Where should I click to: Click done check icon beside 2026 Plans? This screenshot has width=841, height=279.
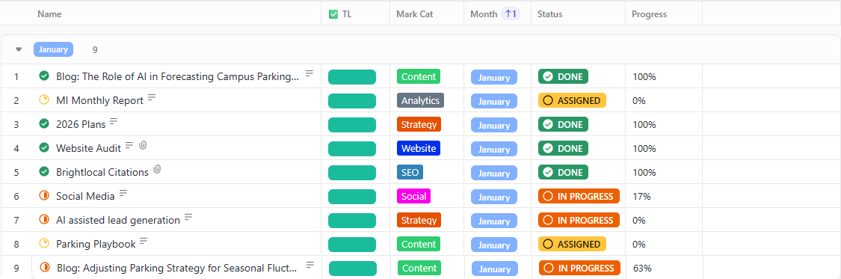point(45,124)
